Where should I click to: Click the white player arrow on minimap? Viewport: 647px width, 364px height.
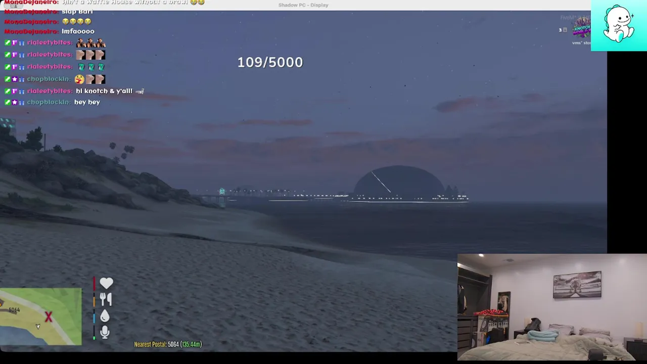tap(38, 327)
